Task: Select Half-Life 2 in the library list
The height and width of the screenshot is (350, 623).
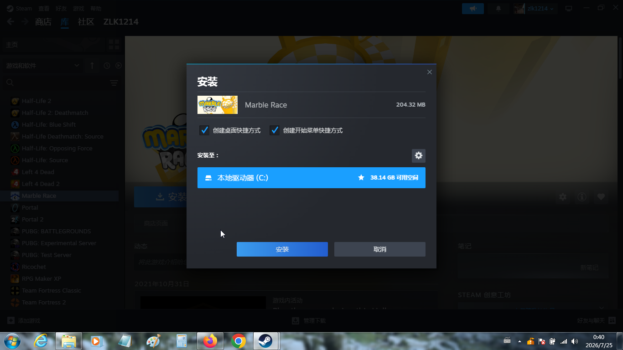Action: (x=36, y=101)
